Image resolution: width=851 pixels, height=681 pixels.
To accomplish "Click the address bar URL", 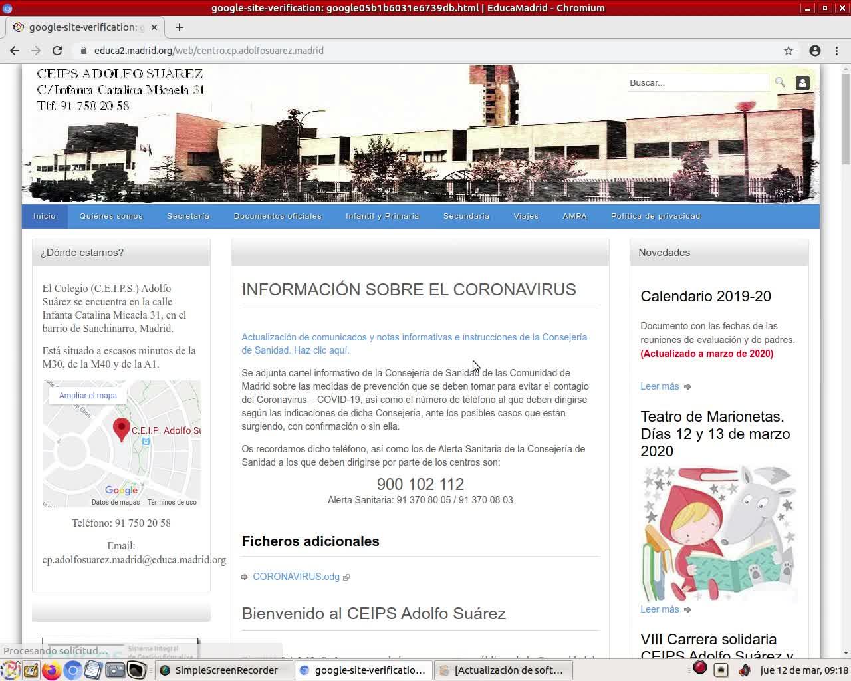I will [x=209, y=51].
